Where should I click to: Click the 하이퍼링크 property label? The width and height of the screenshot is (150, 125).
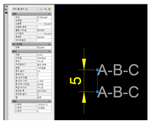coord(20,40)
